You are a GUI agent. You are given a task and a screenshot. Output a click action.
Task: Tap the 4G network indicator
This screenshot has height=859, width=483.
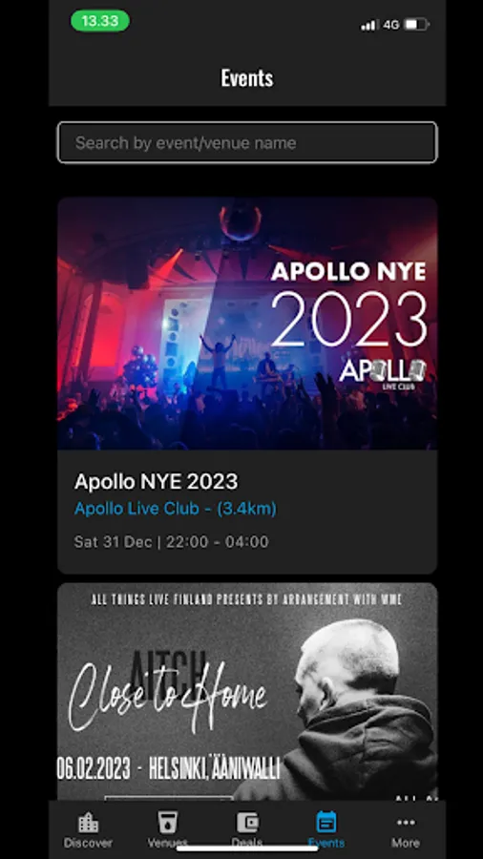391,25
